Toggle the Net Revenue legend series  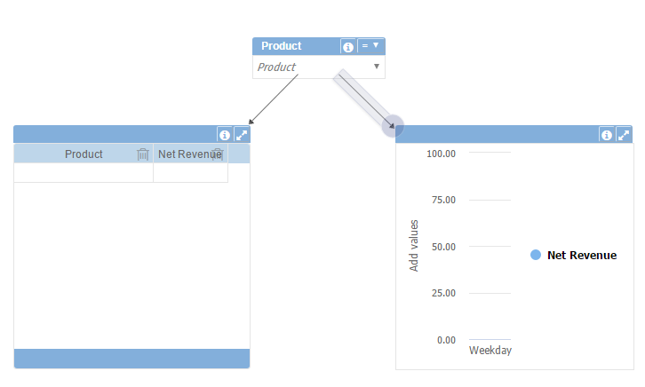581,256
